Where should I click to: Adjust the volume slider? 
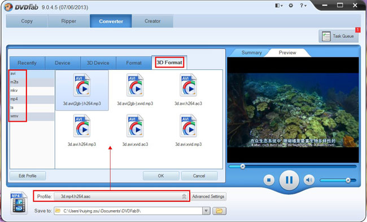(x=338, y=180)
